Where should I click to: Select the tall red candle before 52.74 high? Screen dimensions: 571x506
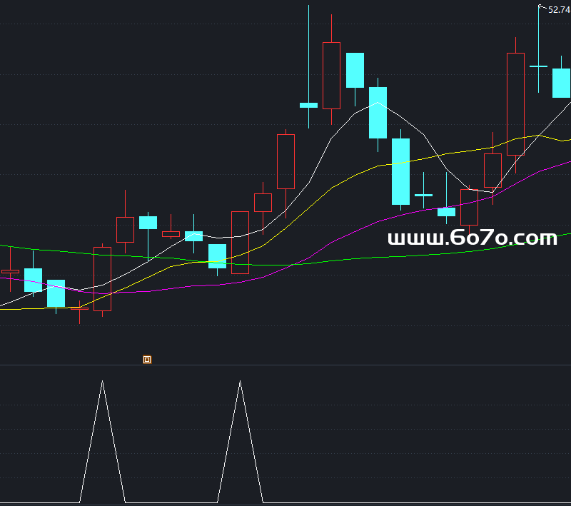515,104
